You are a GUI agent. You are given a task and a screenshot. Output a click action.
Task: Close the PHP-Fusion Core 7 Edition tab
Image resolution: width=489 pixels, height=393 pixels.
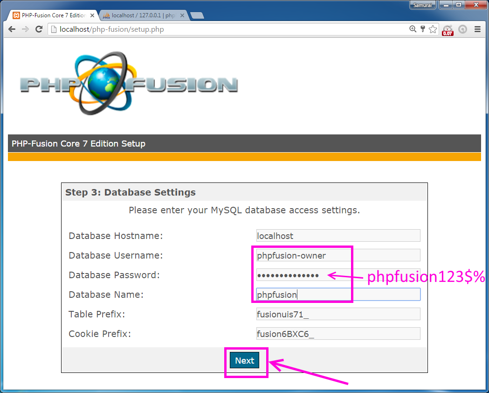(92, 15)
